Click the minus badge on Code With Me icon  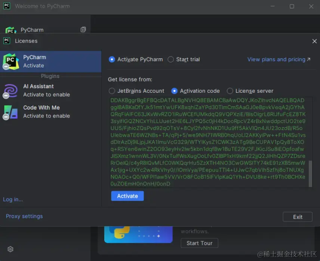[6, 117]
